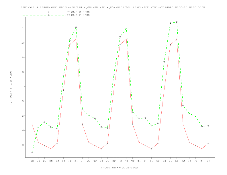The image size is (227, 175).
Task: Click x-axis tick label 24
Action: (x=82, y=161)
